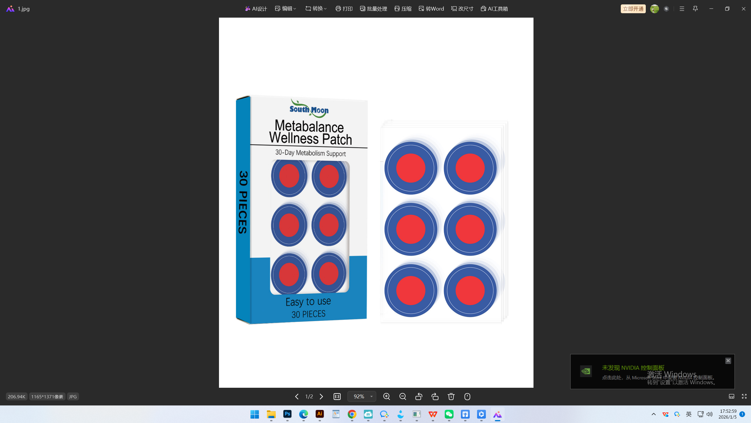This screenshot has width=751, height=423.
Task: Expand the 转换 dropdown menu
Action: click(316, 9)
